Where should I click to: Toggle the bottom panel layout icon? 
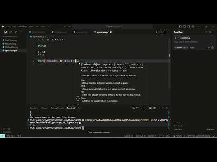pyautogui.click(x=184, y=27)
